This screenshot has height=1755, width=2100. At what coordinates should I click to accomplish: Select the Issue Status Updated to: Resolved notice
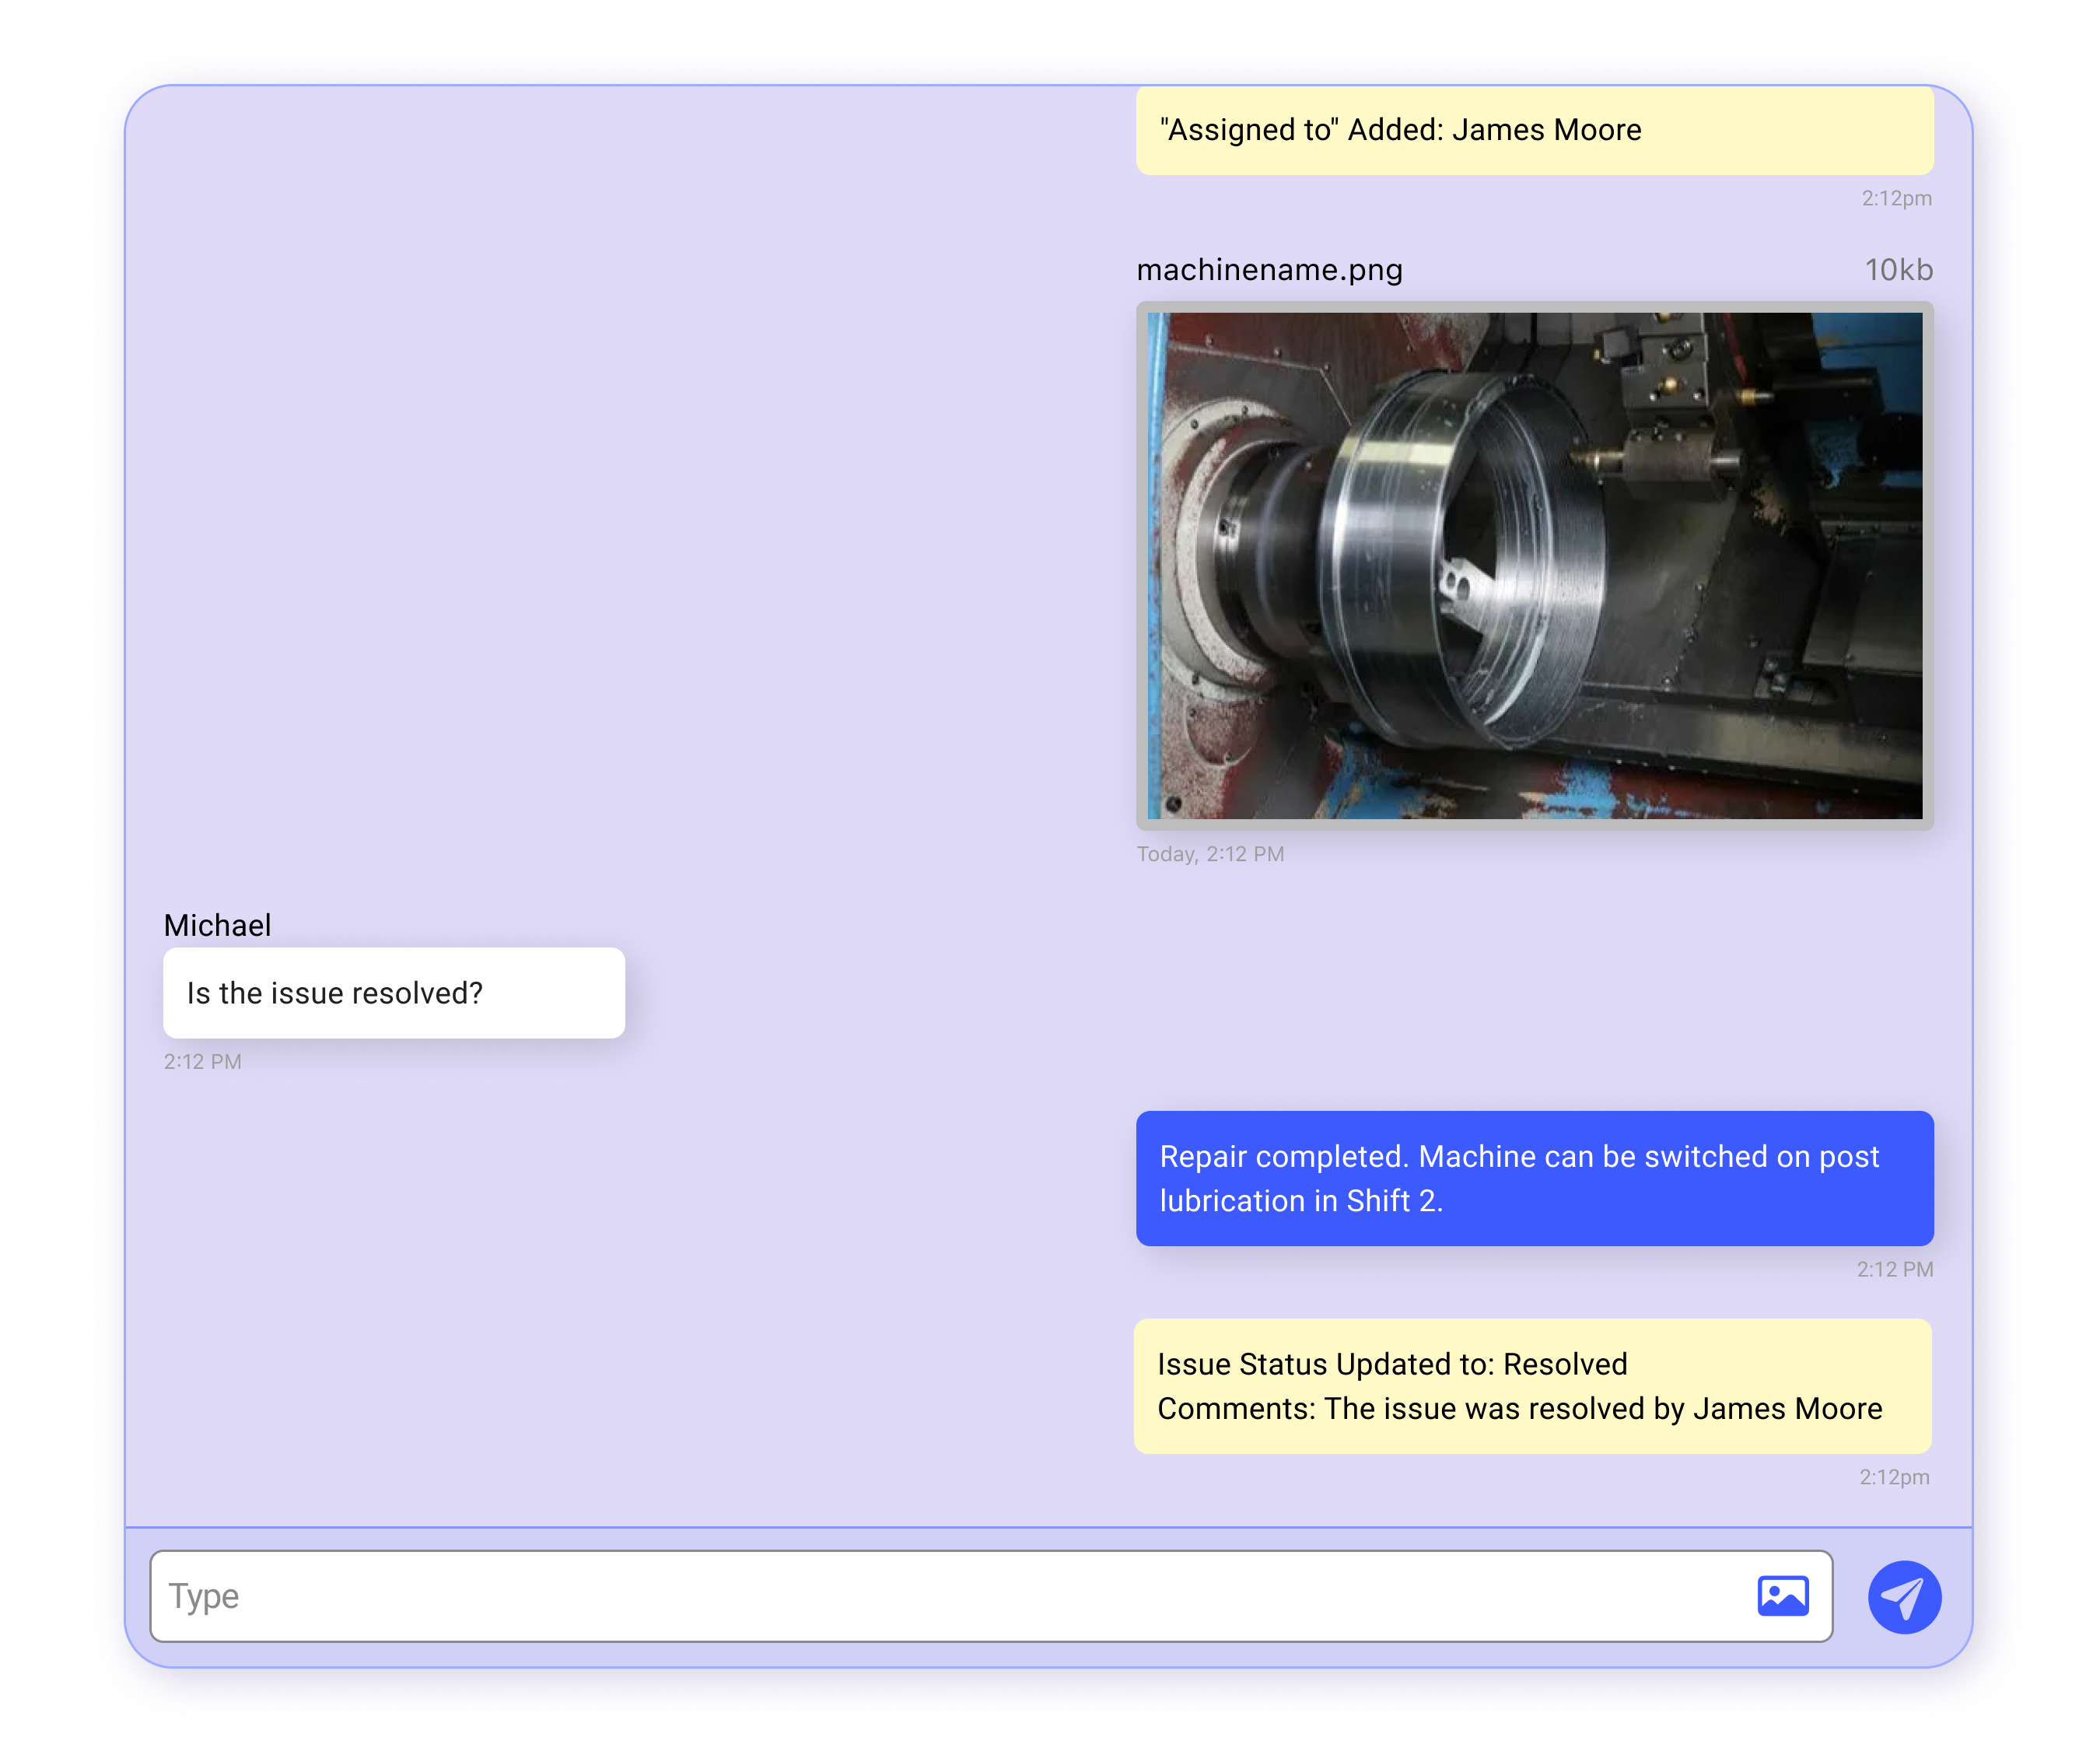pos(1532,1386)
